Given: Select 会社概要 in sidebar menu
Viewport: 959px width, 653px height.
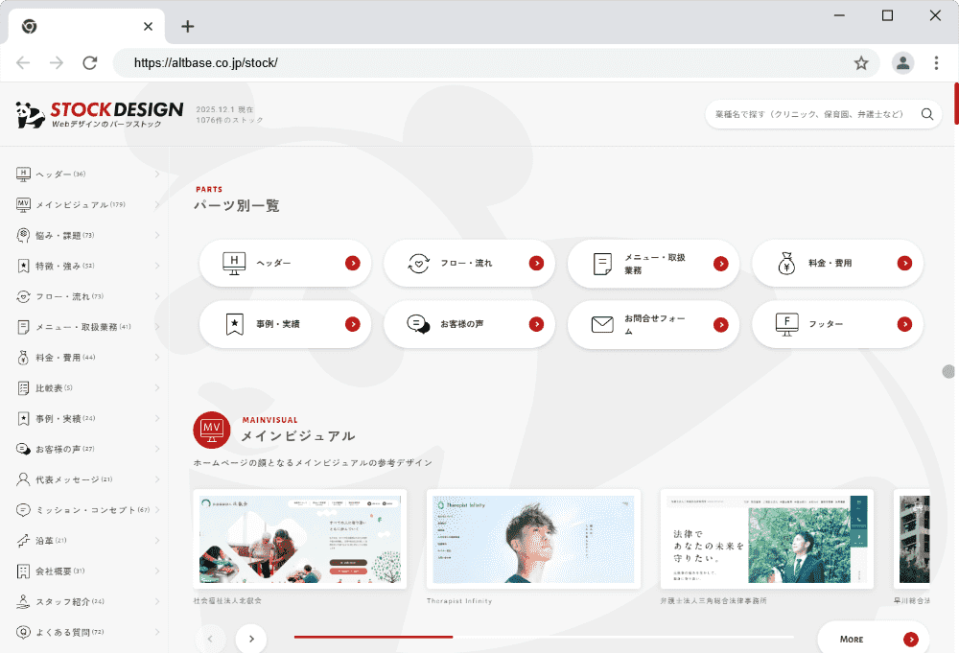Looking at the screenshot, I should 59,571.
